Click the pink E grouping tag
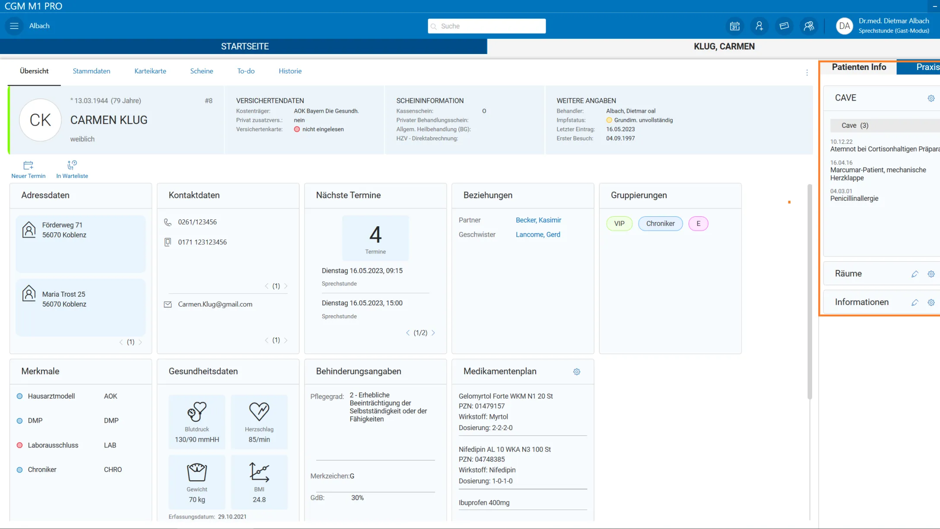Screen dimensions: 940x529 click(x=699, y=224)
